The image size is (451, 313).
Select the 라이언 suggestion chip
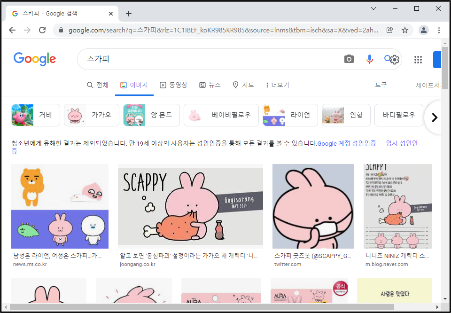(290, 115)
